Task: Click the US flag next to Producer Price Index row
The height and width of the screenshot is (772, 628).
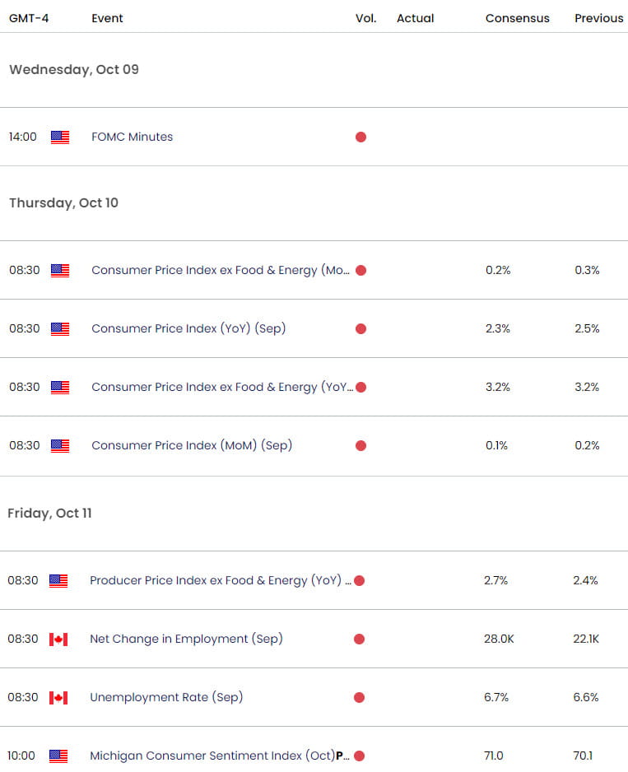Action: tap(59, 580)
